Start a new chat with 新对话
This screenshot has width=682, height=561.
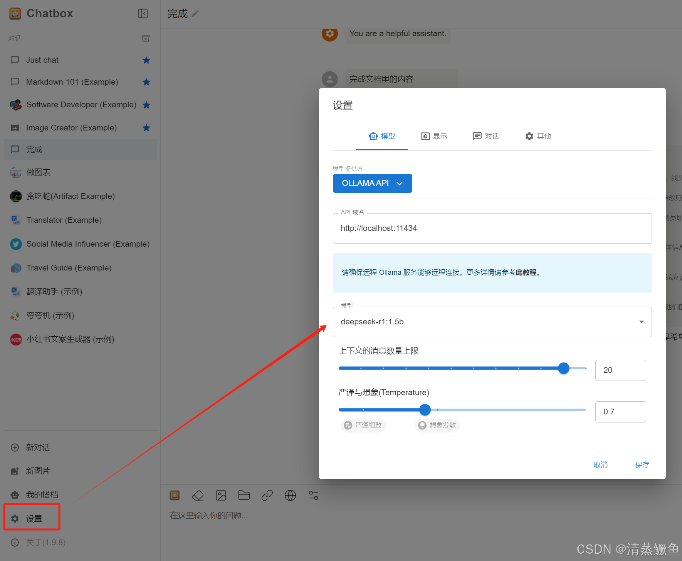[x=80, y=447]
